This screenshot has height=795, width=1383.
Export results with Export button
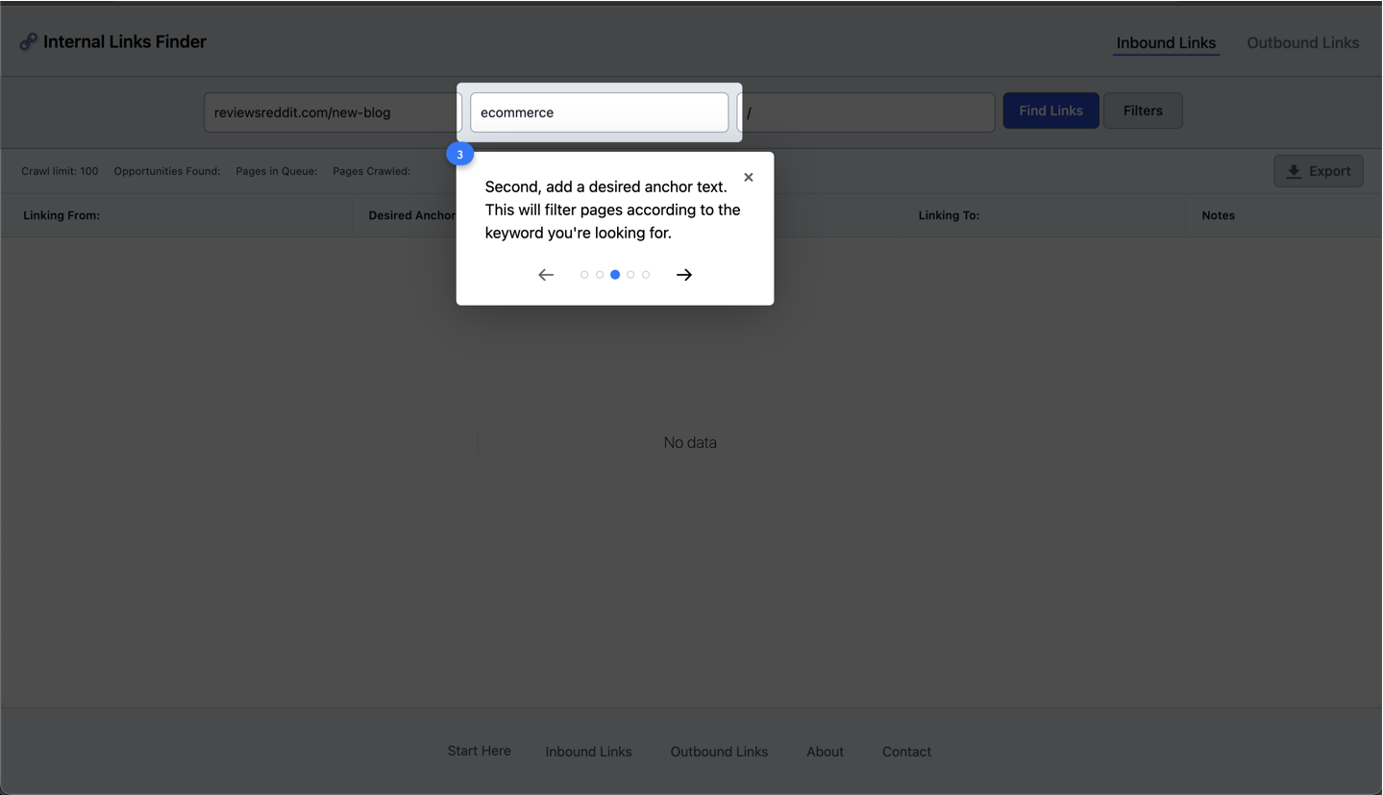(1319, 171)
